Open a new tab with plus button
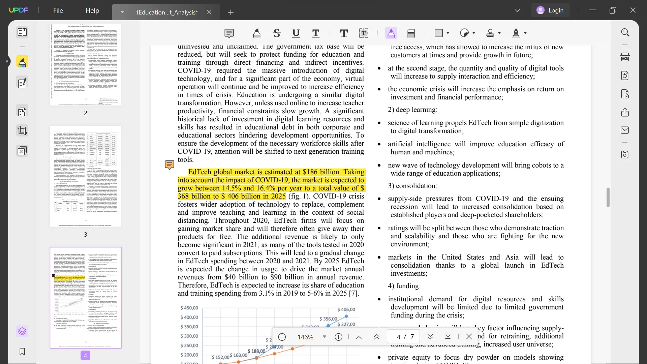The image size is (647, 364). click(x=230, y=12)
